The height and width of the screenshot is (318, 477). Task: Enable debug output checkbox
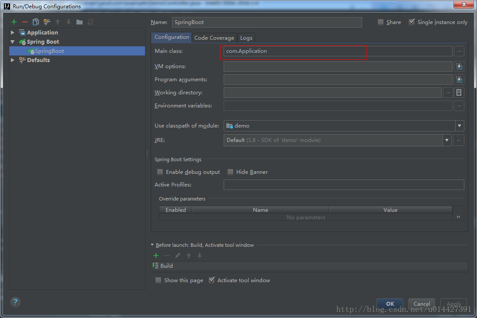pos(160,172)
